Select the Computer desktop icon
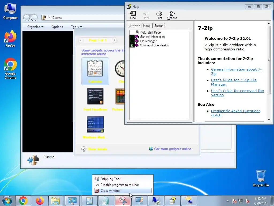Screen dimensions: 274x206 click(10, 11)
